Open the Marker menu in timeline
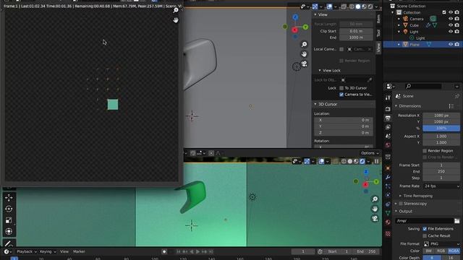 (x=79, y=252)
